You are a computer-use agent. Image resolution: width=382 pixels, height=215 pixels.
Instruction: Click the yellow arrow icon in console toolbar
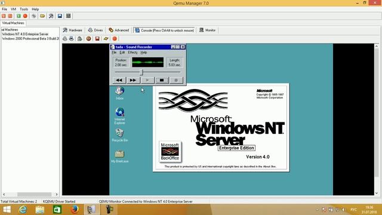[106, 38]
